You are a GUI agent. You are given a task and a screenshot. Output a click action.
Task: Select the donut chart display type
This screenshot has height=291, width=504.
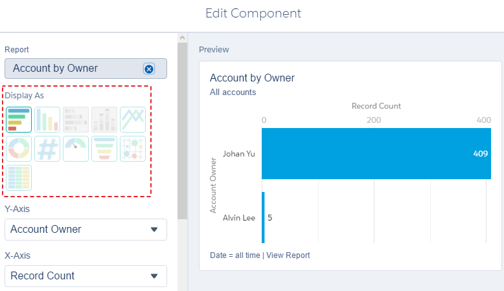point(19,149)
